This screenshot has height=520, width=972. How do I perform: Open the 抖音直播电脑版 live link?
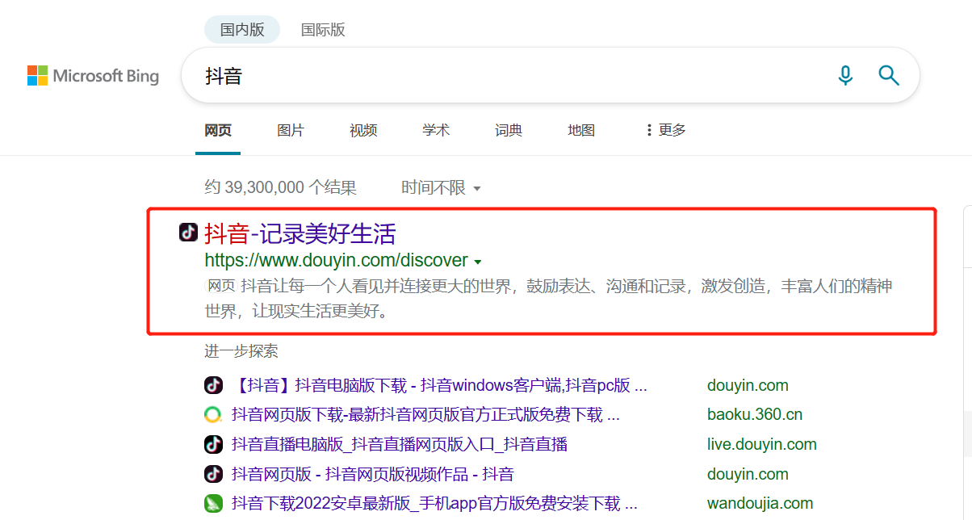click(399, 444)
